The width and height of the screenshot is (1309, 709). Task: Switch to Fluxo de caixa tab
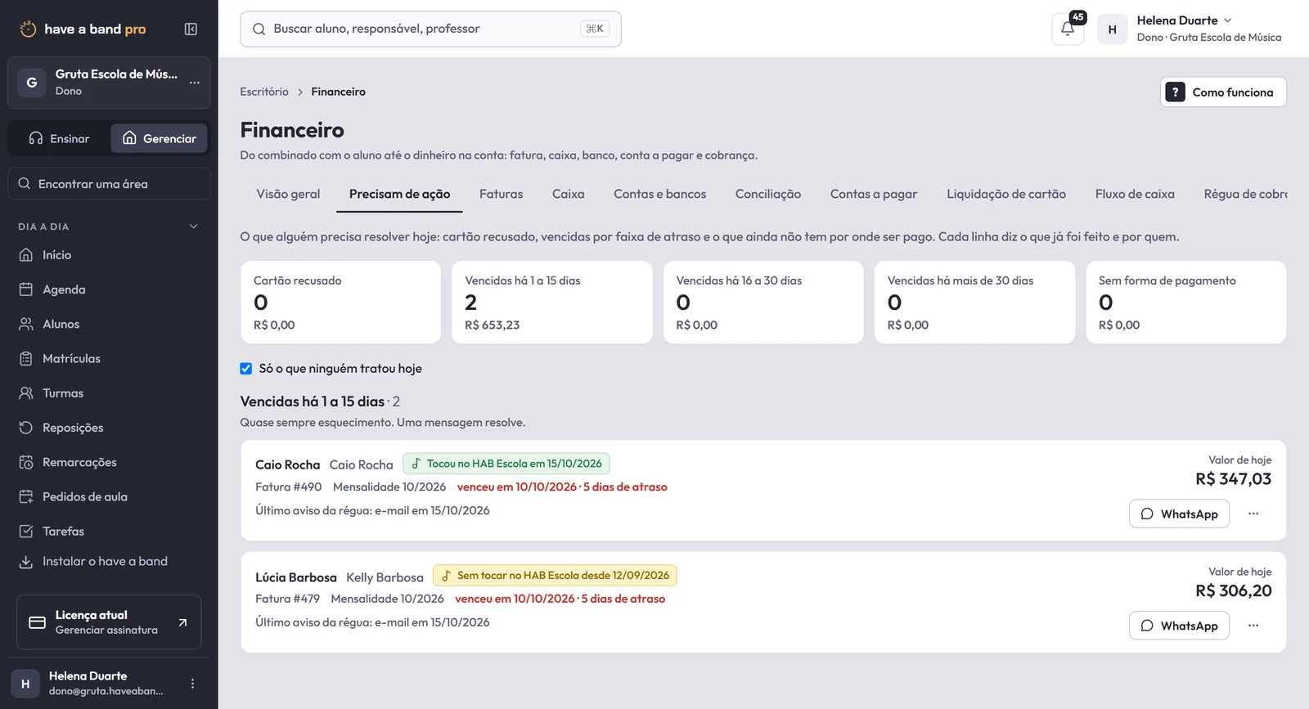pyautogui.click(x=1134, y=195)
